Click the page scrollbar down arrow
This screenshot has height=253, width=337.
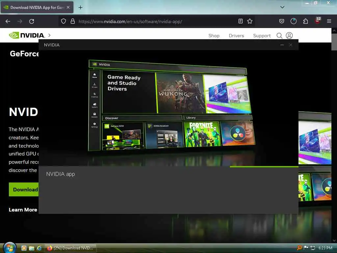click(x=334, y=240)
